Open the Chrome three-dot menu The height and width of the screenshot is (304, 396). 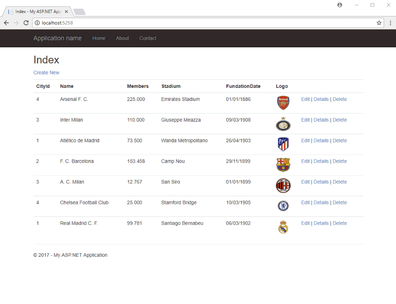click(390, 23)
